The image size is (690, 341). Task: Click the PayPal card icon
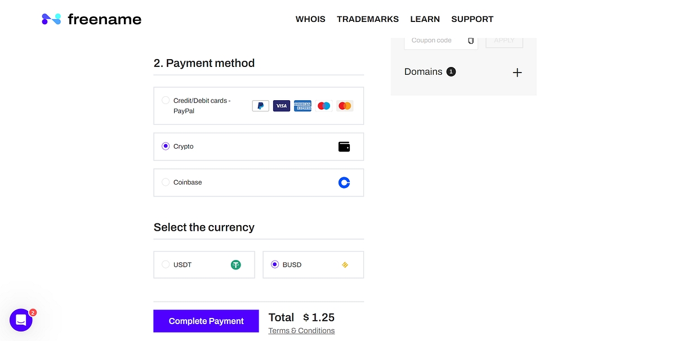(x=260, y=106)
